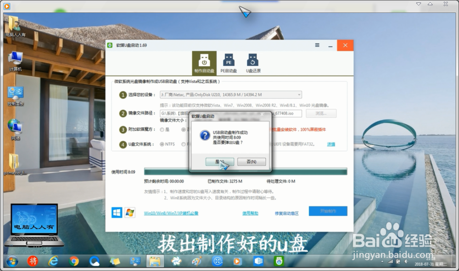
Task: Open the film reel video app
Action: coord(217,261)
